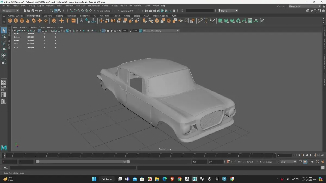Choose the Lasso select tool in the toolbox

pyautogui.click(x=4, y=37)
